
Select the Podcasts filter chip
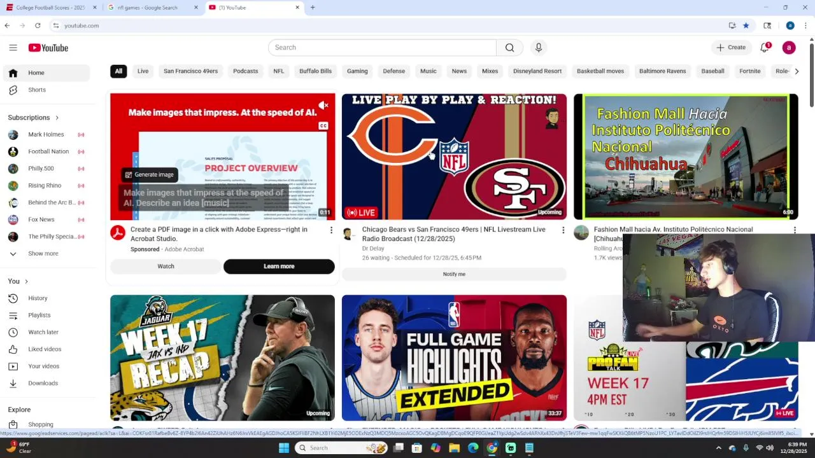pos(245,71)
